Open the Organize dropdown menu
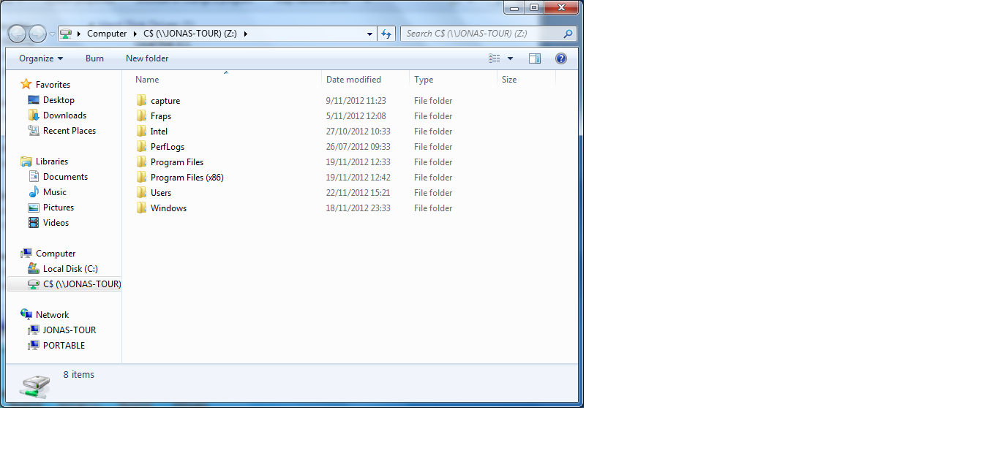Screen dimensions: 995x456 pos(41,58)
